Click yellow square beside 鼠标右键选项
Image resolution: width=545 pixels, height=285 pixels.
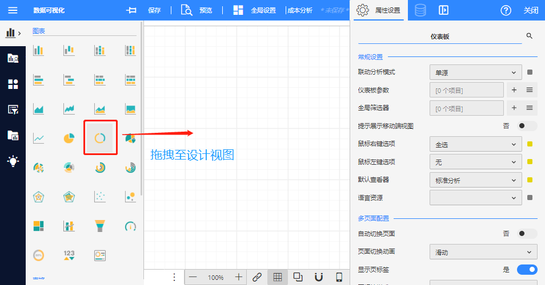530,144
